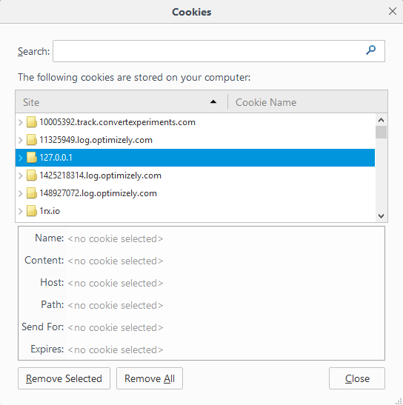Click the 127.0.0.1 folder icon
403x405 pixels.
click(x=32, y=158)
